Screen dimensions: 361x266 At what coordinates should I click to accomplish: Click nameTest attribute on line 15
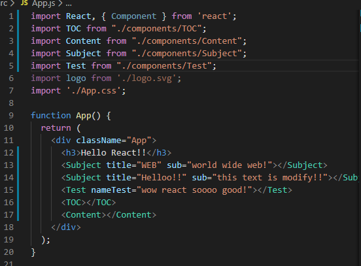click(111, 190)
